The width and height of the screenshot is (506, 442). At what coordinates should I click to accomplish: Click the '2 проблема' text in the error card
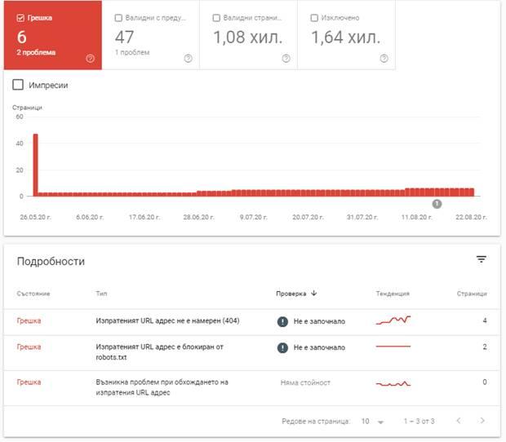point(36,52)
